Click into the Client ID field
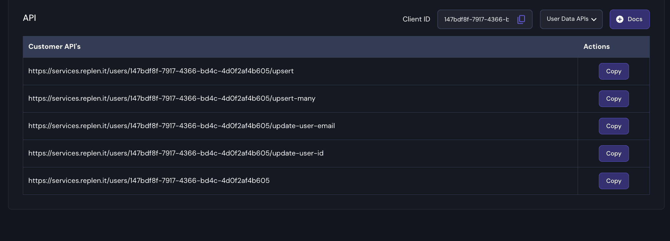670x241 pixels. click(x=476, y=19)
